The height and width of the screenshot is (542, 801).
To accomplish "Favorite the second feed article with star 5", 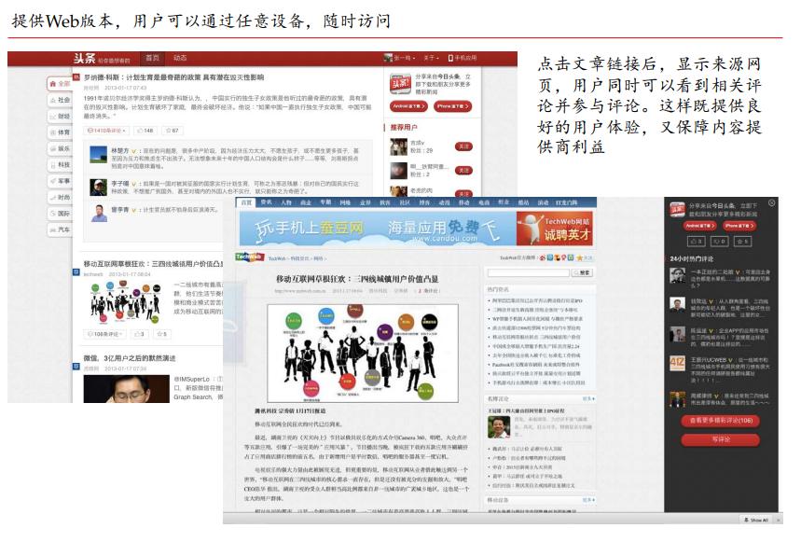I will [161, 334].
